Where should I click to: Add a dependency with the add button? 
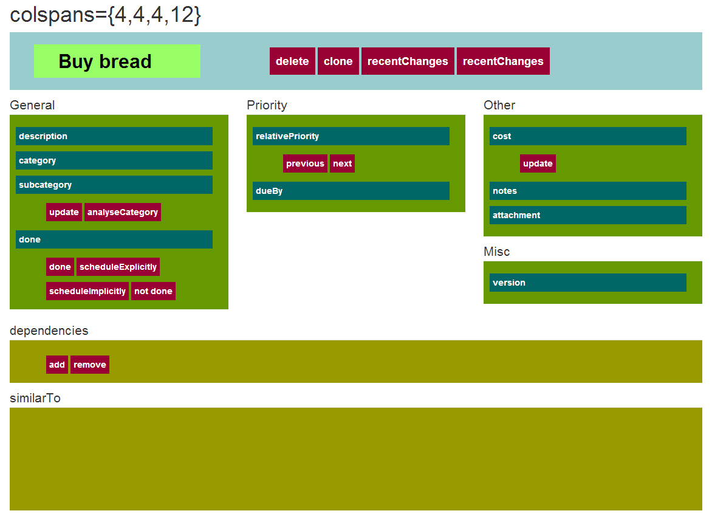(57, 365)
